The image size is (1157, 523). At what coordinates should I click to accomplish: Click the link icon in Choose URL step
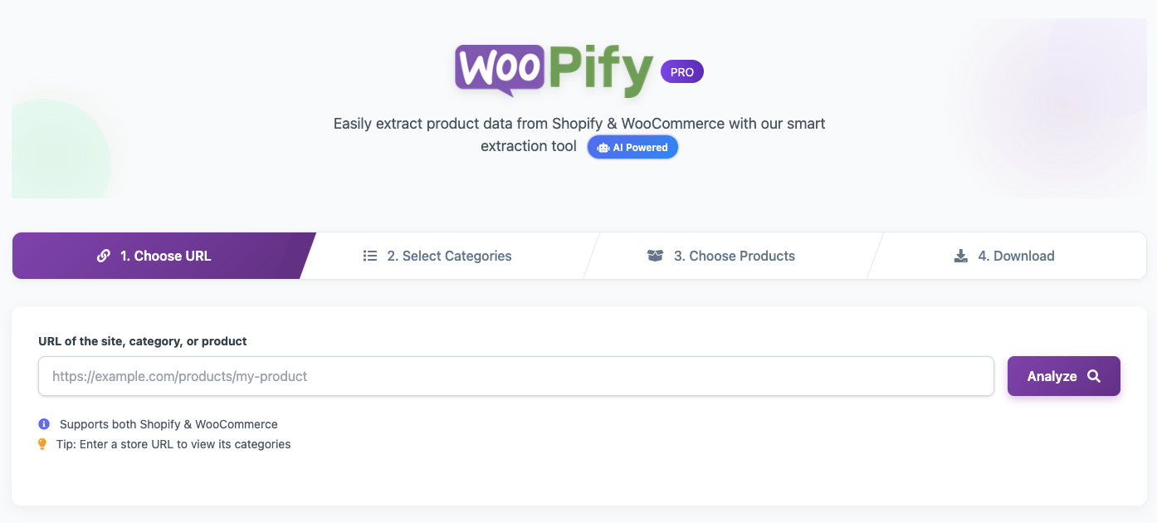(x=104, y=256)
